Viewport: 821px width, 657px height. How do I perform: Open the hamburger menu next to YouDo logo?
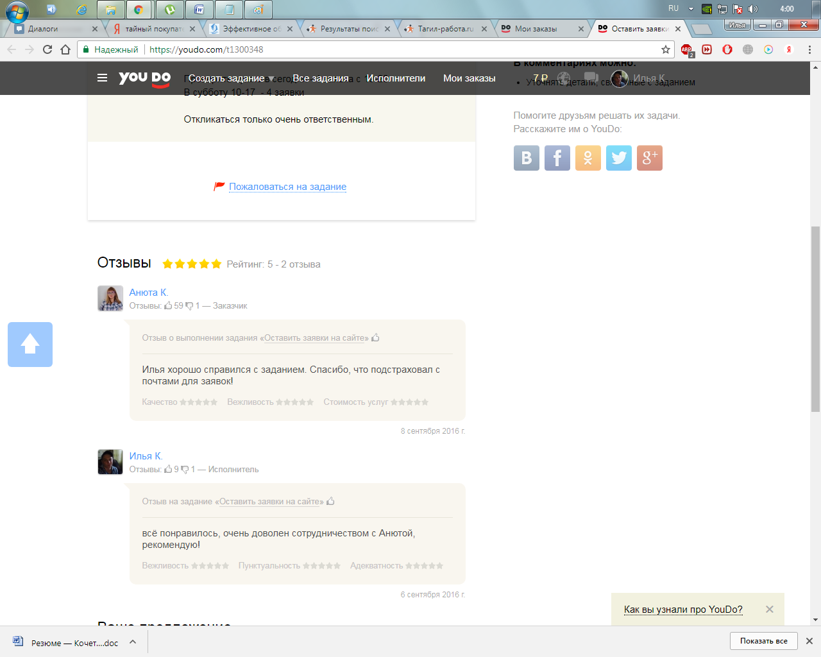[x=102, y=78]
